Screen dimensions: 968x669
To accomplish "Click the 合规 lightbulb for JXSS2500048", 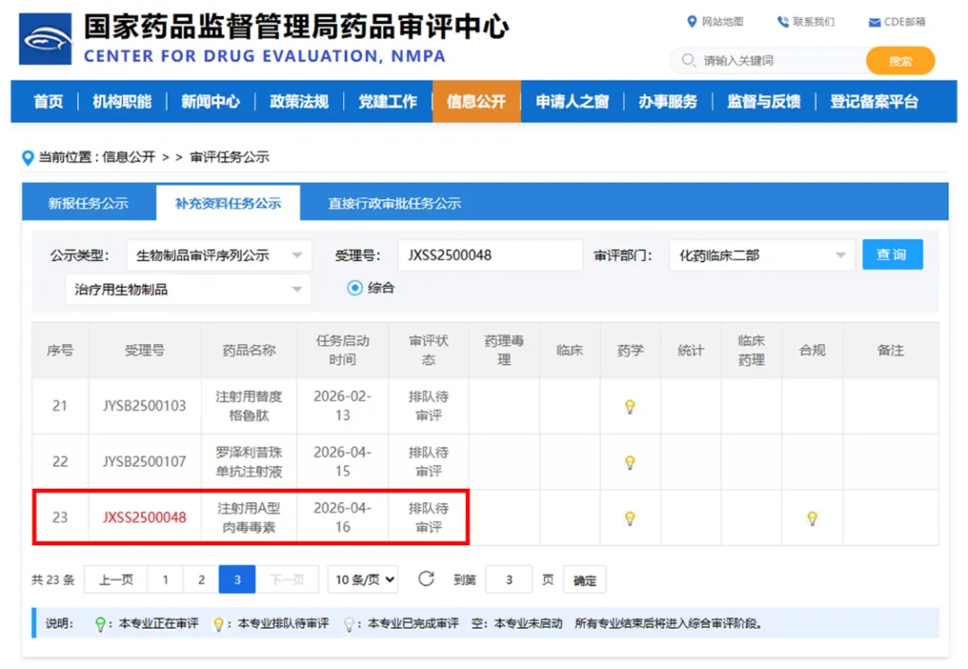I will (x=812, y=517).
